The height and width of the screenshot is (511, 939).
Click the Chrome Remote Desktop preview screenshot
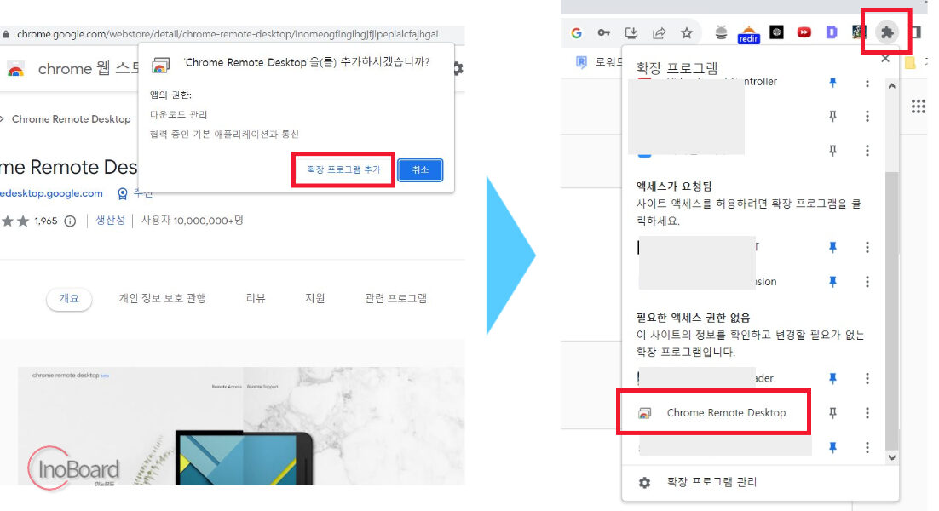[x=241, y=426]
